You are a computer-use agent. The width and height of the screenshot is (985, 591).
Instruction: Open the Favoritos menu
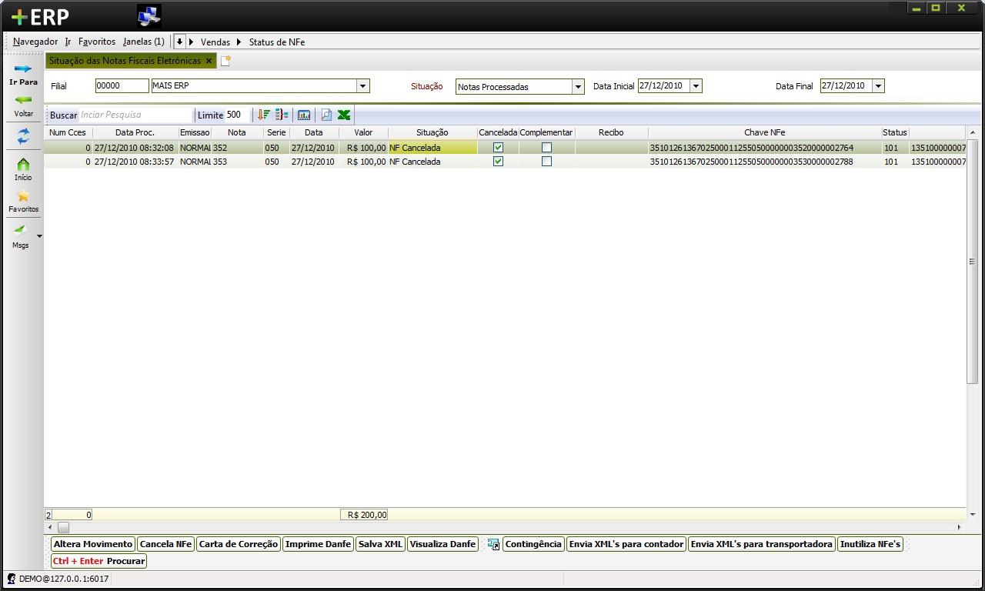pos(97,42)
